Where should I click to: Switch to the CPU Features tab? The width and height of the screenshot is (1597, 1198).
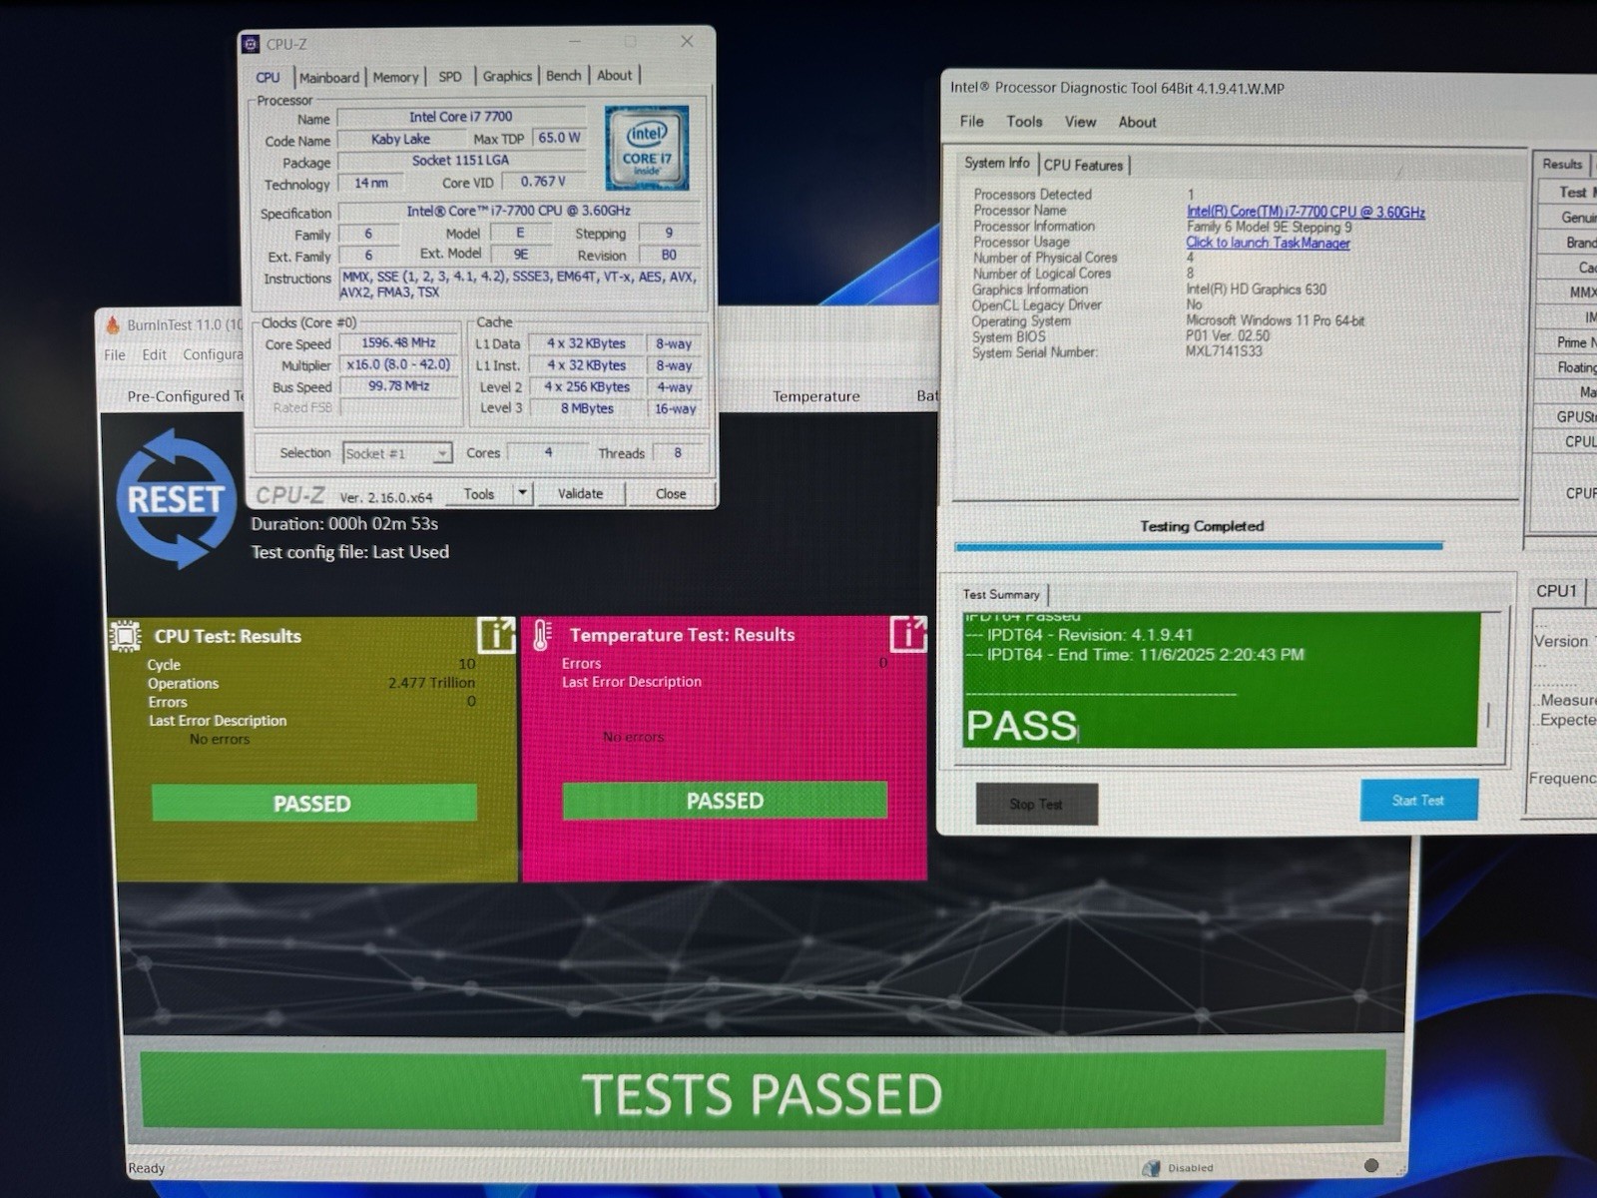click(x=1083, y=165)
